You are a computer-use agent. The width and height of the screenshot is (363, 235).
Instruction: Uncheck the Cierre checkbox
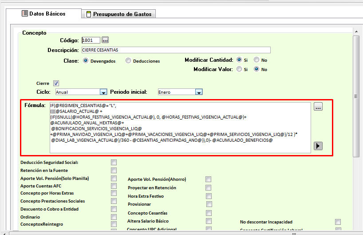pyautogui.click(x=56, y=83)
